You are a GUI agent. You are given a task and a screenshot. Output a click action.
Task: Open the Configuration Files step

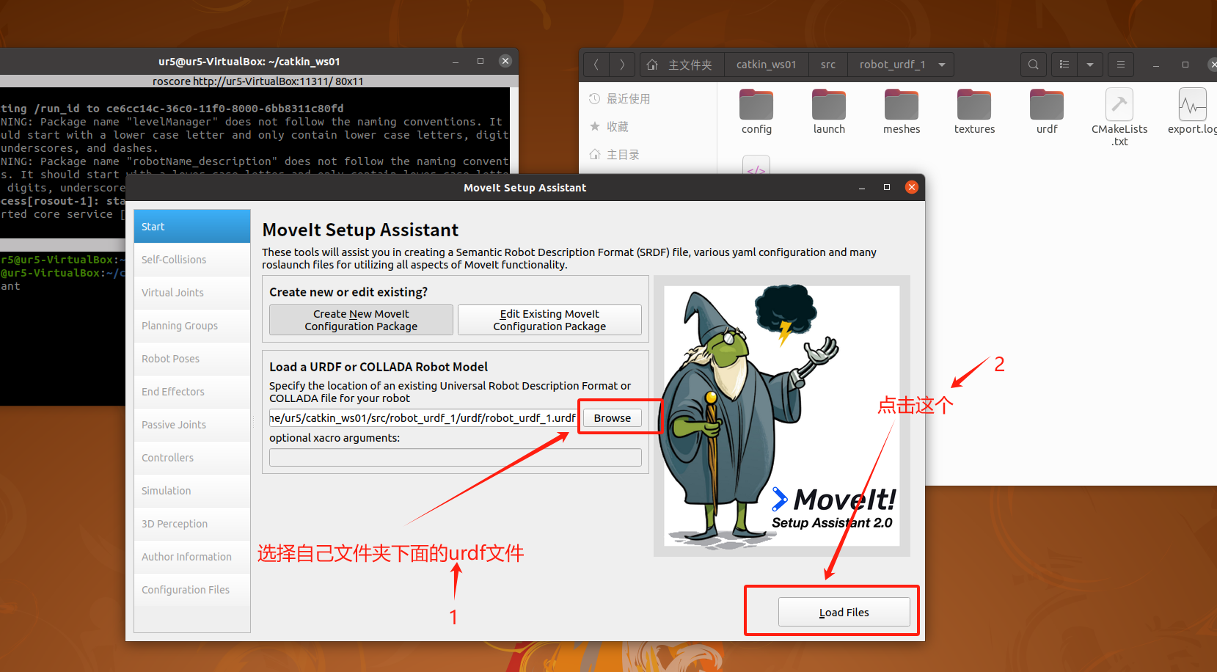coord(192,589)
